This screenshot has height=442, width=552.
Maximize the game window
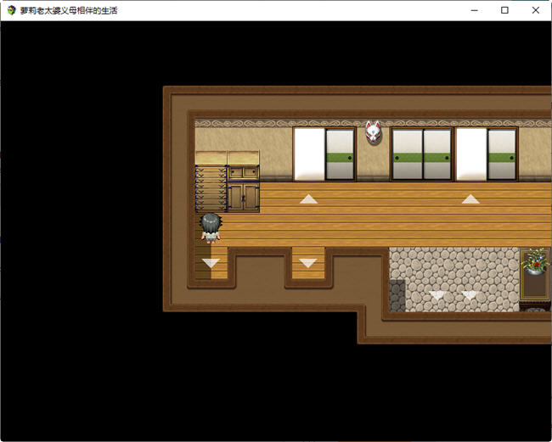504,10
